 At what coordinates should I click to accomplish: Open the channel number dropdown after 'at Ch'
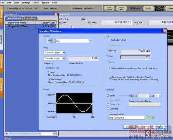pyautogui.click(x=160, y=96)
